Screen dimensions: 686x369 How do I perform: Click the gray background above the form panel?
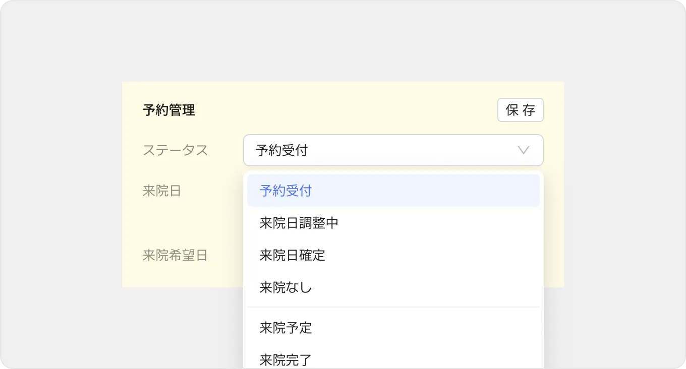(343, 40)
